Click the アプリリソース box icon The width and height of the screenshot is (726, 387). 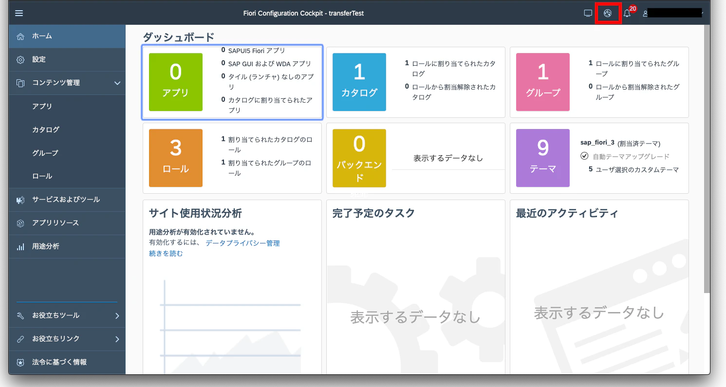pos(20,223)
